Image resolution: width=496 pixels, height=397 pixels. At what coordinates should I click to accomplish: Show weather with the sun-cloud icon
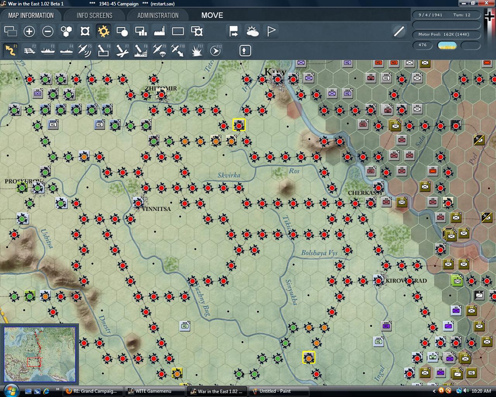coord(252,31)
